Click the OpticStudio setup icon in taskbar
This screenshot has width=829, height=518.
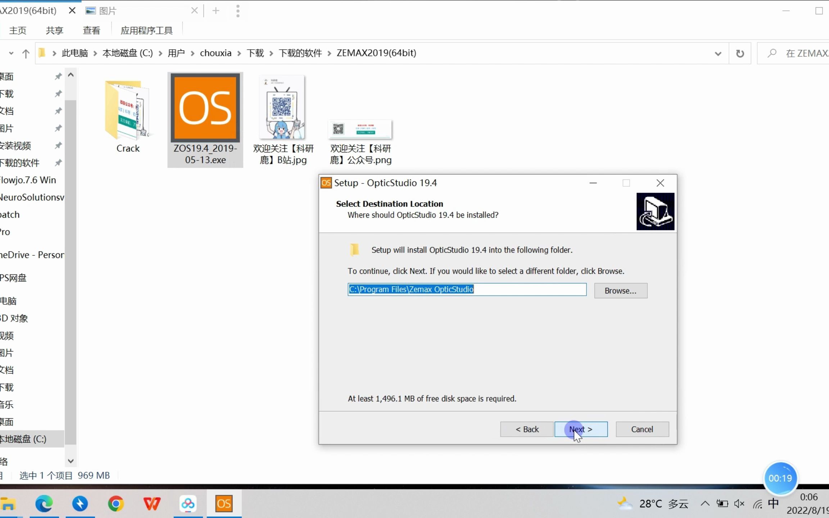224,503
